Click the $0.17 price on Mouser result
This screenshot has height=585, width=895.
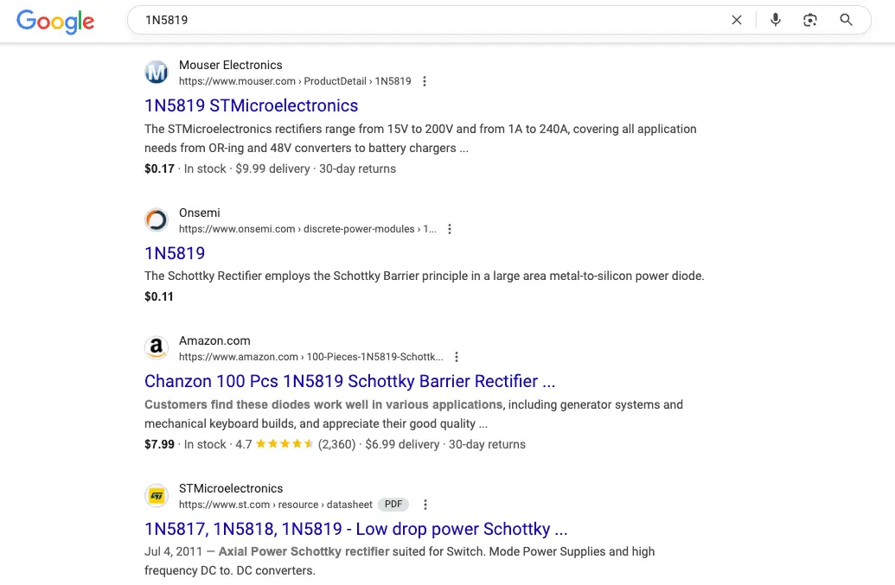[159, 169]
